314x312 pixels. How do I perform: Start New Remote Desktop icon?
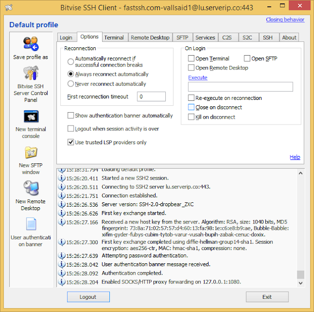click(x=31, y=188)
